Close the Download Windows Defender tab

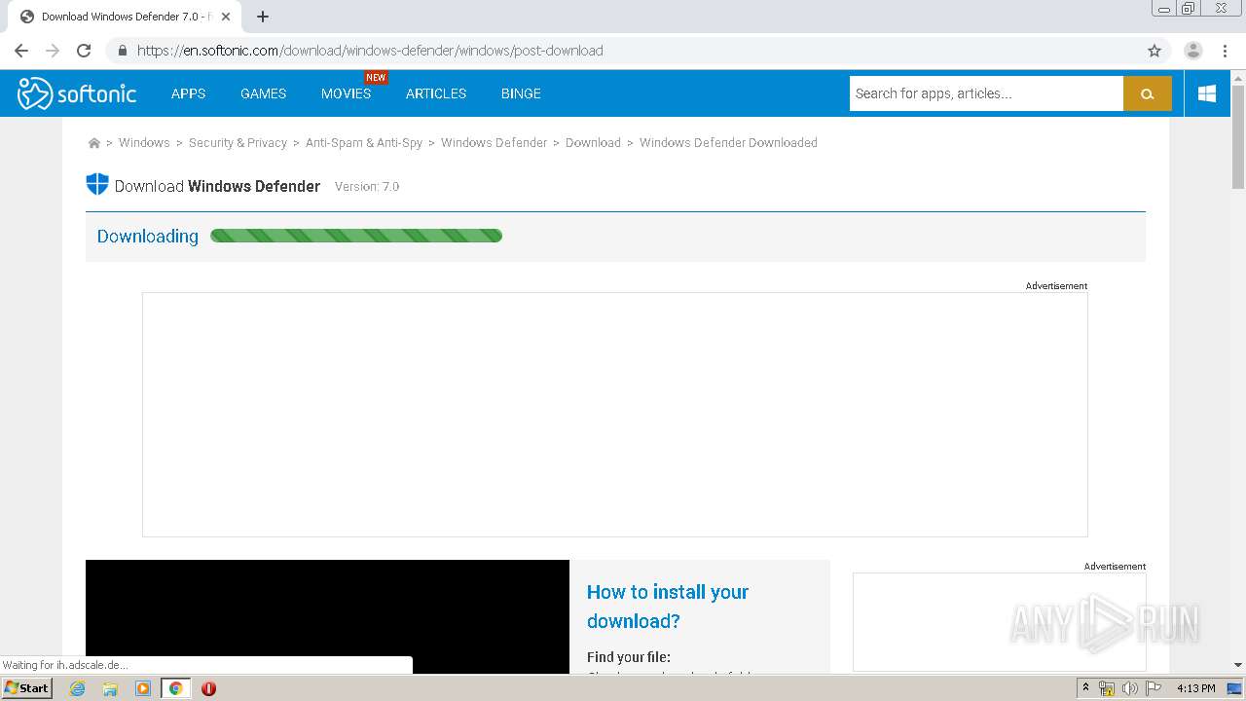click(x=226, y=17)
